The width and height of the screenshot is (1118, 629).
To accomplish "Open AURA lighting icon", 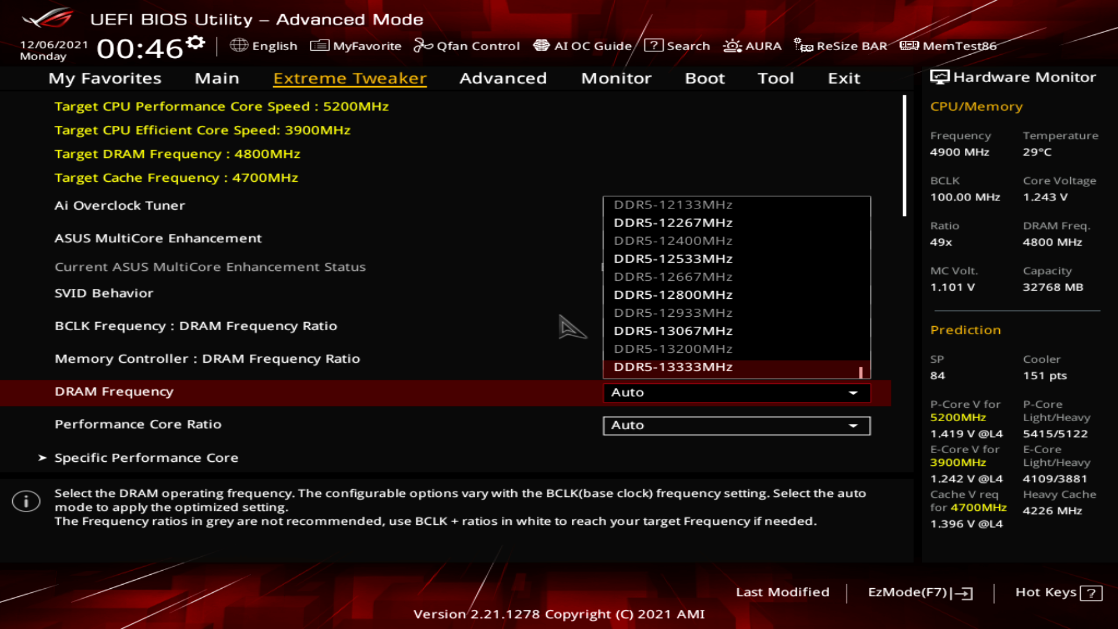I will tap(732, 45).
